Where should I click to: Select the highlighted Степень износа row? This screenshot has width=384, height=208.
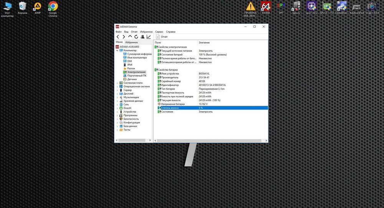[x=211, y=108]
